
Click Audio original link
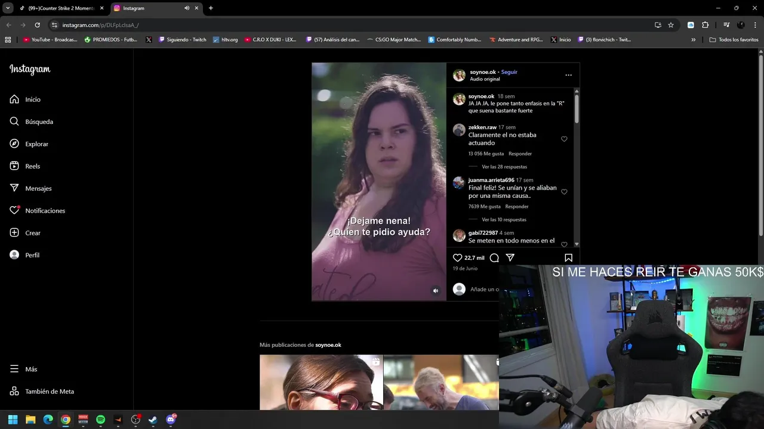(485, 79)
